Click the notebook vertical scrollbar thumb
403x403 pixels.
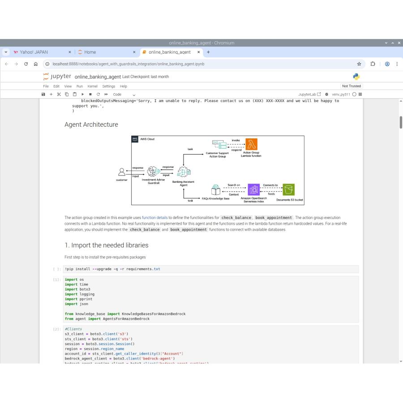coord(400,122)
